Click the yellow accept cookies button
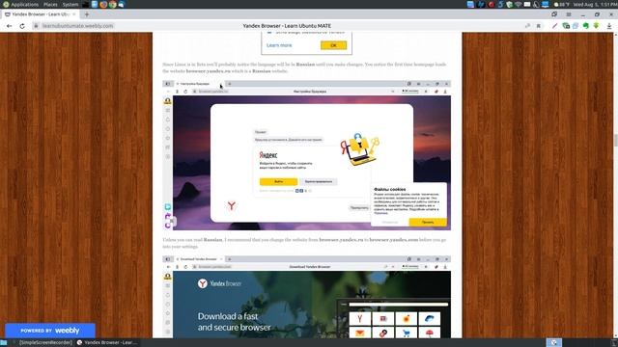This screenshot has width=618, height=347. coord(428,223)
